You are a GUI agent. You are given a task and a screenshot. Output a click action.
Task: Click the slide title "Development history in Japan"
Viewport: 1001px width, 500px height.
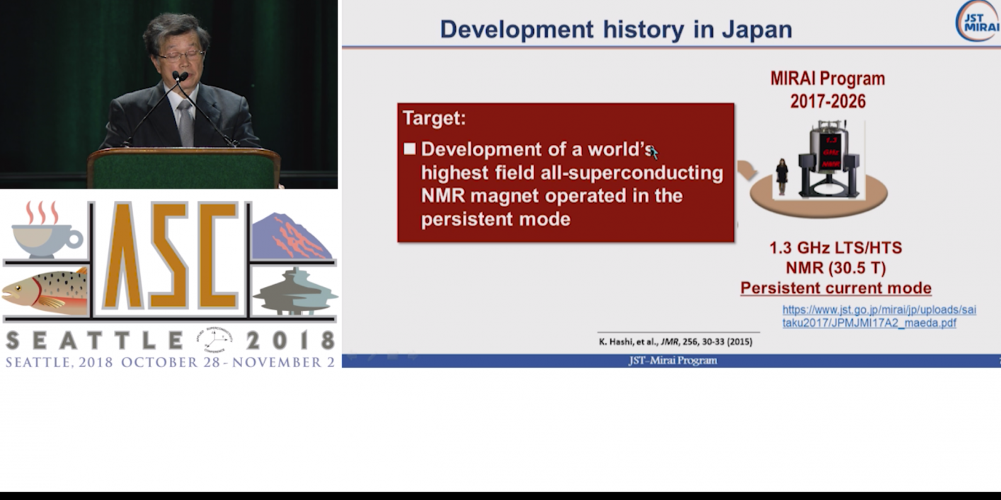(x=616, y=29)
